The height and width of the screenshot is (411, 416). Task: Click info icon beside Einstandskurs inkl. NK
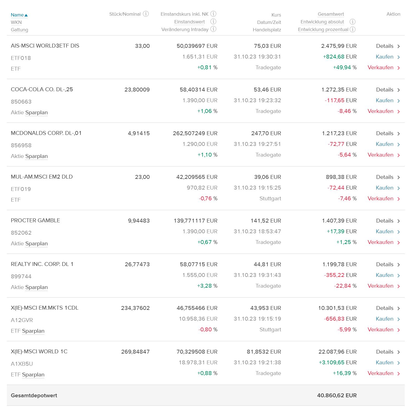pyautogui.click(x=213, y=14)
